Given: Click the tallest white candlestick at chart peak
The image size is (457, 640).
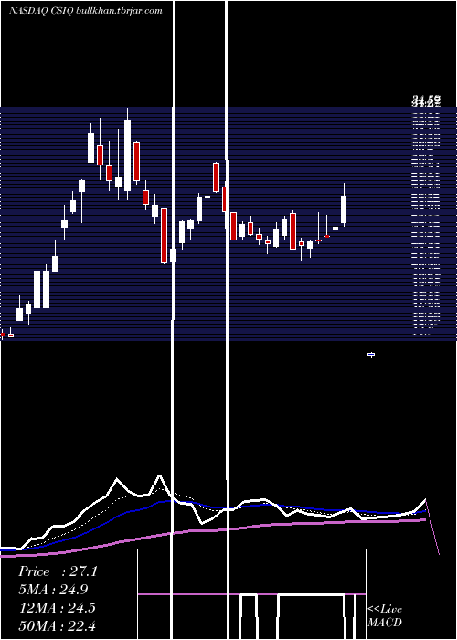Looking at the screenshot, I should coord(128,155).
